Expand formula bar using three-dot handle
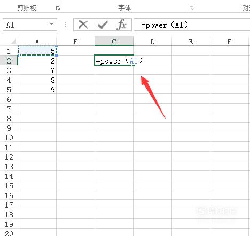Image resolution: width=250 pixels, height=236 pixels. [x=65, y=25]
